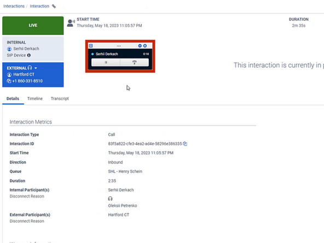Select the Internal Participant value Serhii Derkach
The height and width of the screenshot is (243, 324).
tap(121, 190)
